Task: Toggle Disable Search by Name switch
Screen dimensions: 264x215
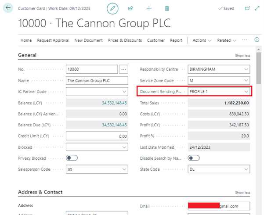Action: click(x=194, y=158)
